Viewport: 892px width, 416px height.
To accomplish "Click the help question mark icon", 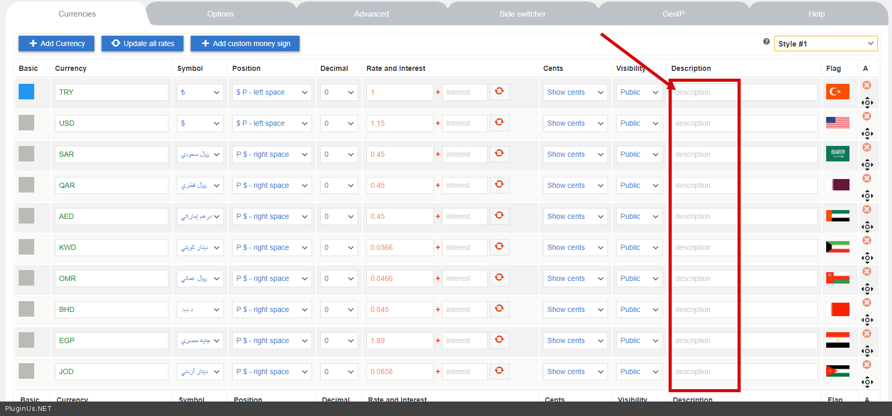I will click(x=766, y=42).
